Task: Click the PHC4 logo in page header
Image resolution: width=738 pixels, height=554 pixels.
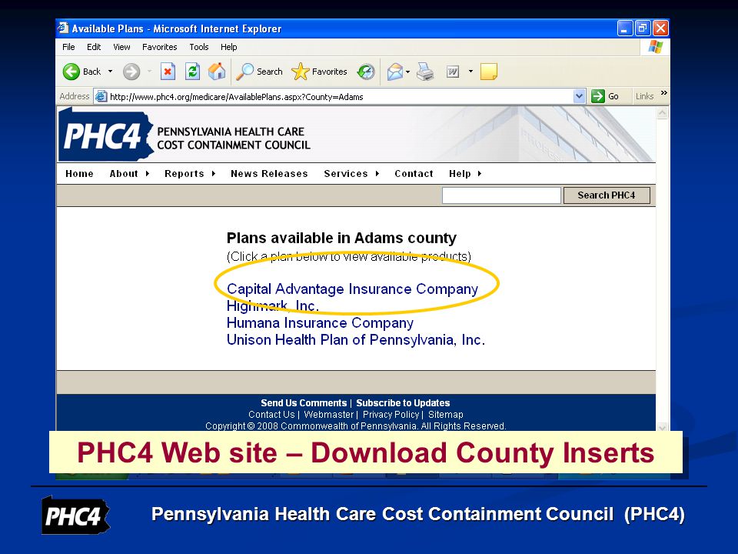Action: [106, 135]
